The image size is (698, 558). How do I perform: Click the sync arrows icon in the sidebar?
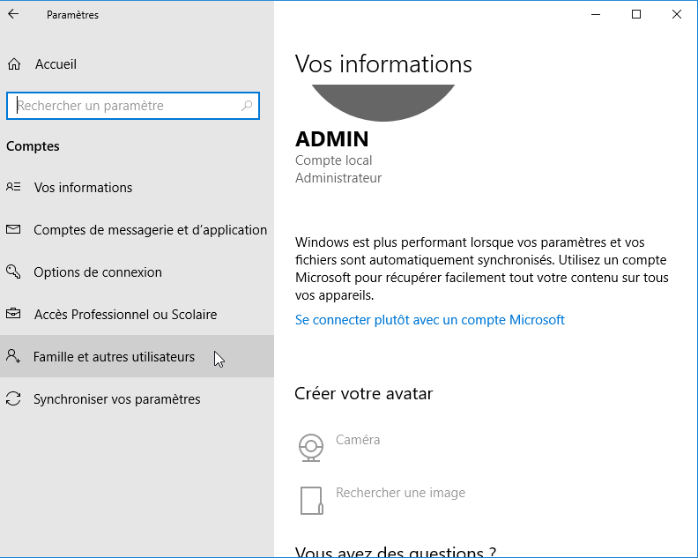point(13,399)
